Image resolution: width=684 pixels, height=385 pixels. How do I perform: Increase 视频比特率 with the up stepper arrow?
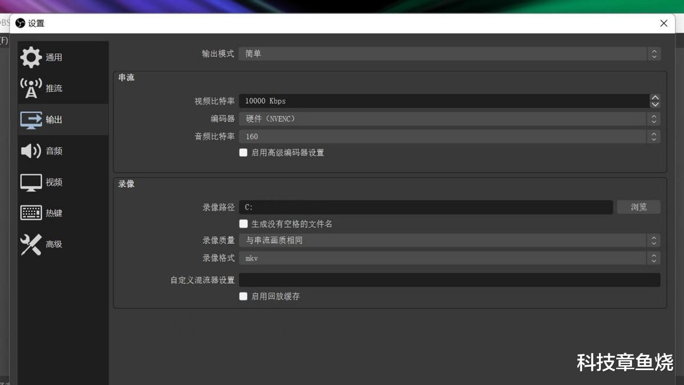(x=654, y=98)
